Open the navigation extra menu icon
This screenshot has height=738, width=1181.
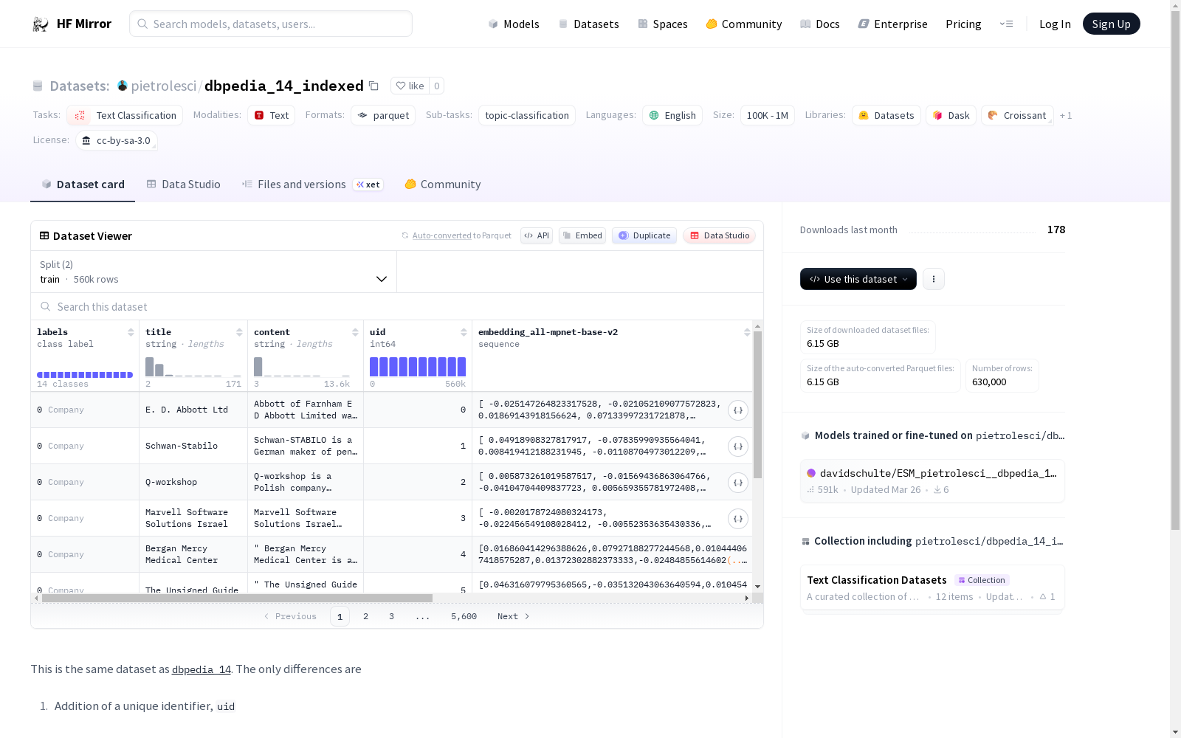pyautogui.click(x=1006, y=24)
